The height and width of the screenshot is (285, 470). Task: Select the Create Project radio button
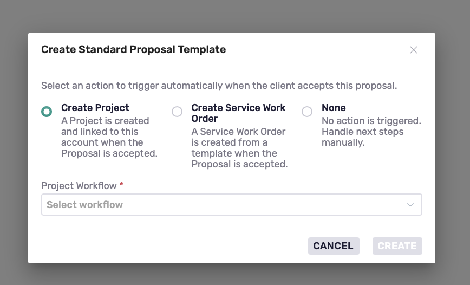(47, 112)
